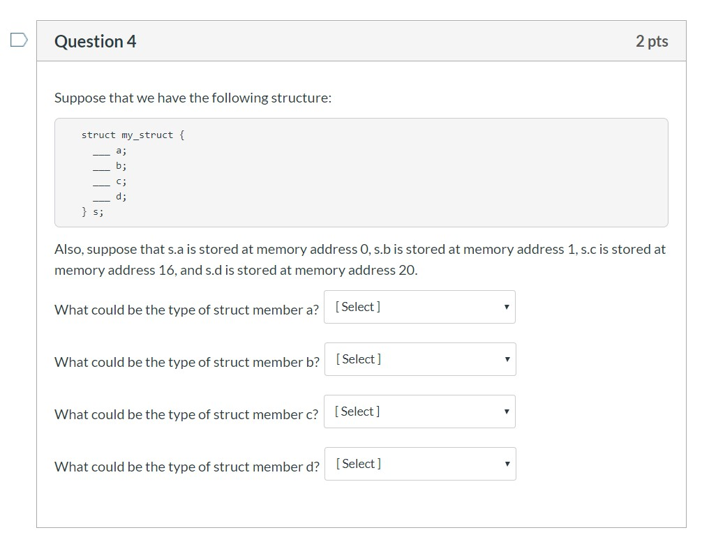This screenshot has height=551, width=702.
Task: Open the Select dropdown for struct member a
Action: pos(419,307)
